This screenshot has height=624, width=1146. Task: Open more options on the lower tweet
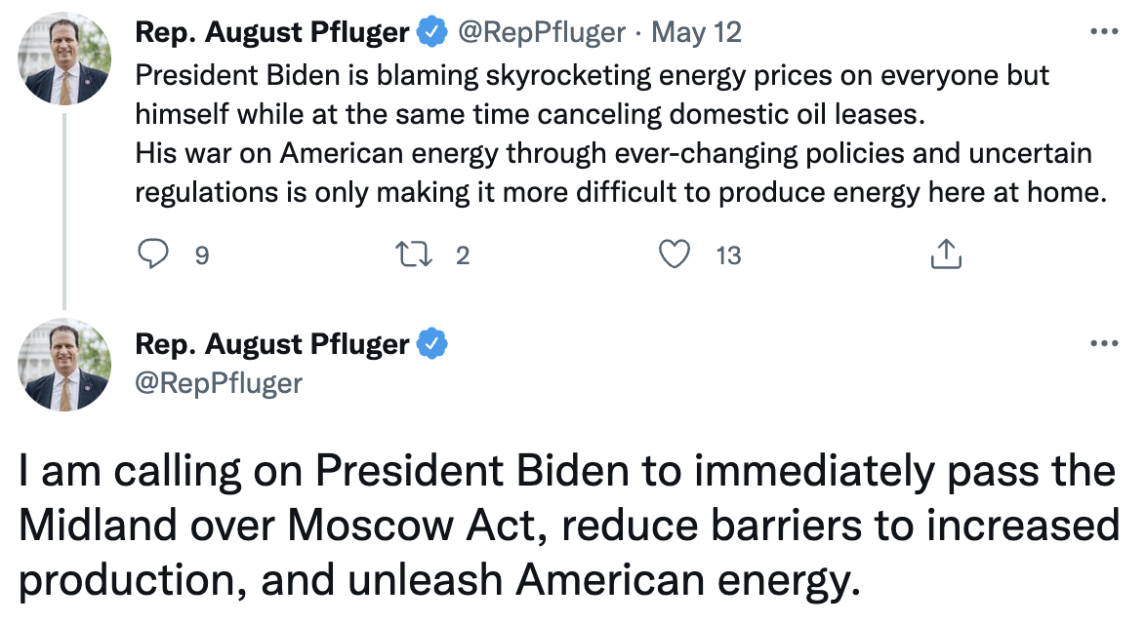(x=1103, y=343)
